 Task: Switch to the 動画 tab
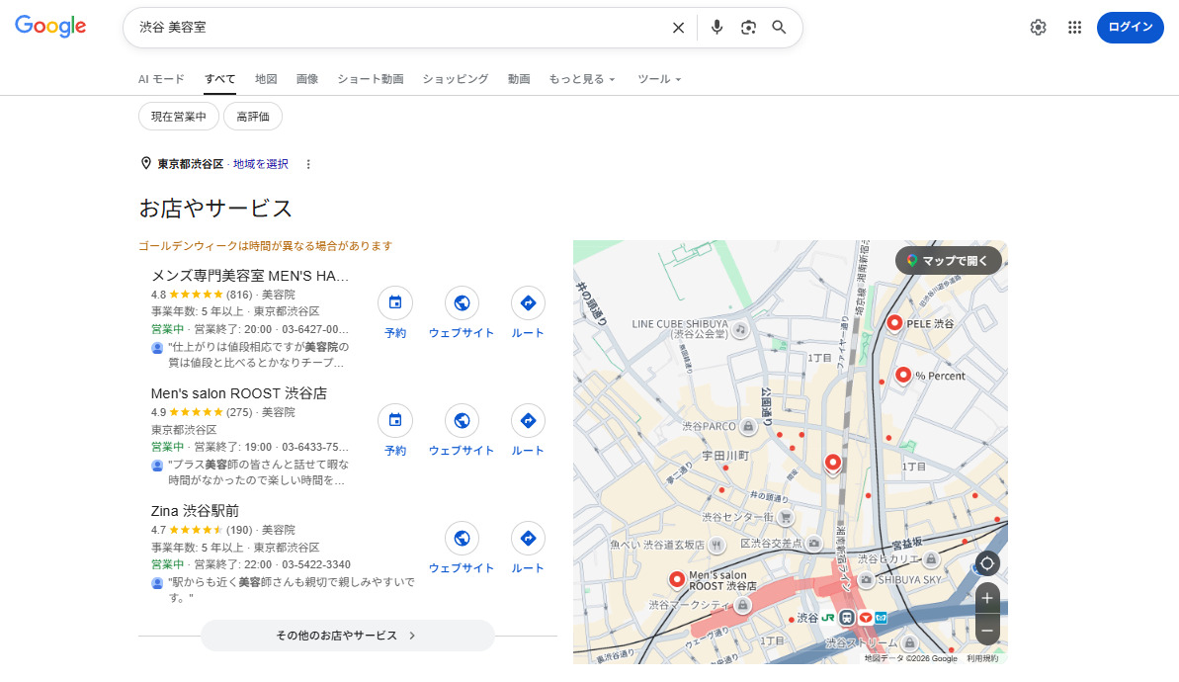coord(519,79)
